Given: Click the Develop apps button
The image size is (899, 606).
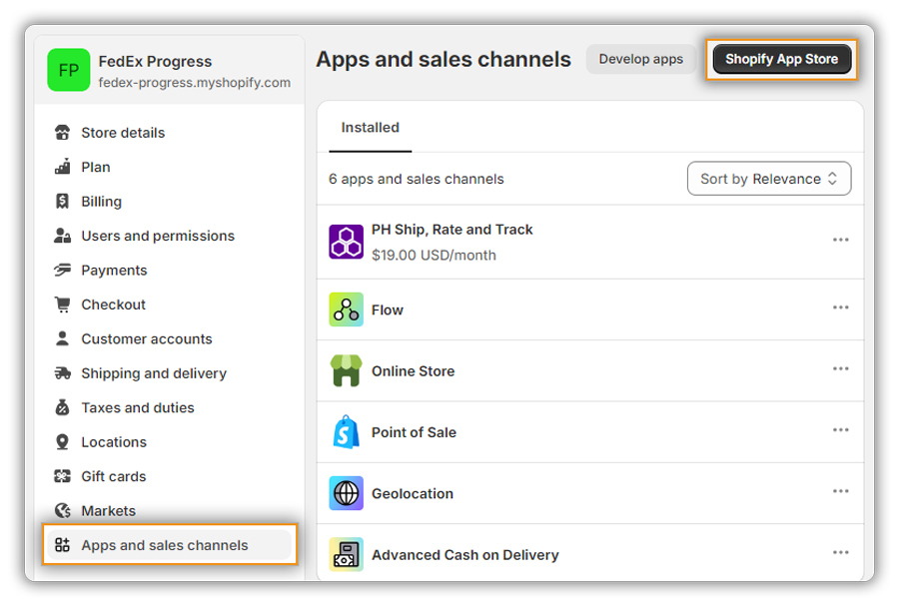Looking at the screenshot, I should point(641,59).
